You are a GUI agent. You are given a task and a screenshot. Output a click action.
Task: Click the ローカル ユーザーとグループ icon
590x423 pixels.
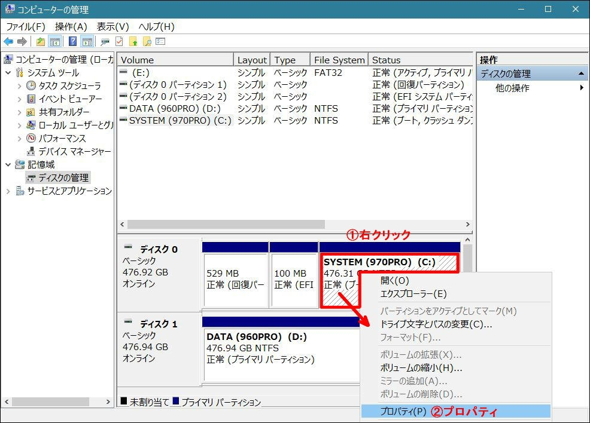point(31,125)
